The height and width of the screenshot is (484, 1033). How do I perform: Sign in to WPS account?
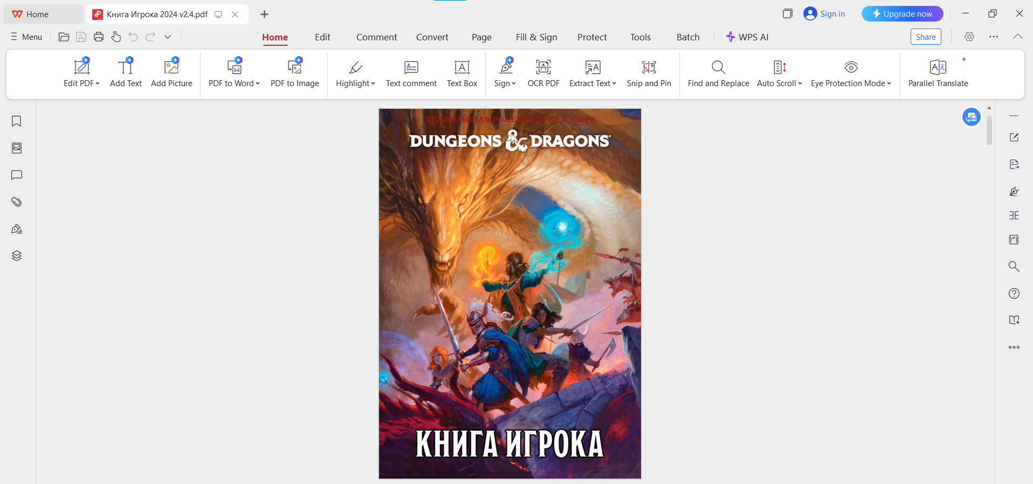pos(824,14)
